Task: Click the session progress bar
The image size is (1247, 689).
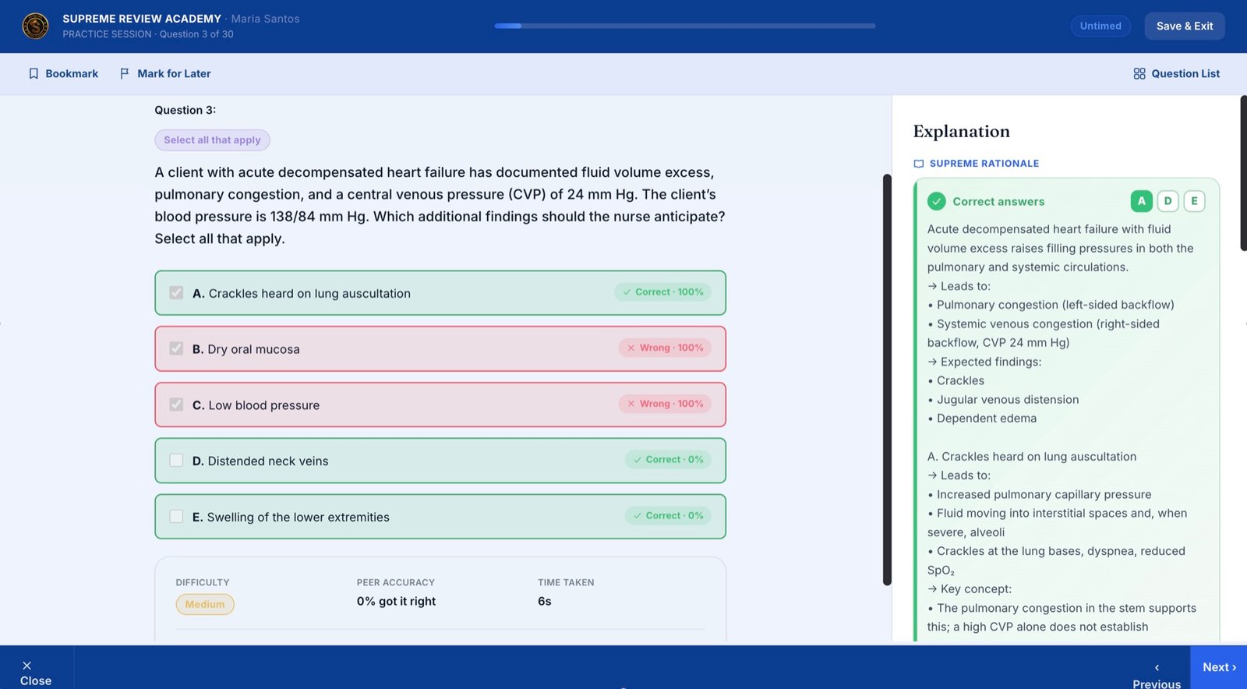Action: 685,26
